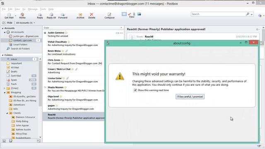The image size is (265, 149).
Task: Archive the selected message
Action: pos(80,16)
